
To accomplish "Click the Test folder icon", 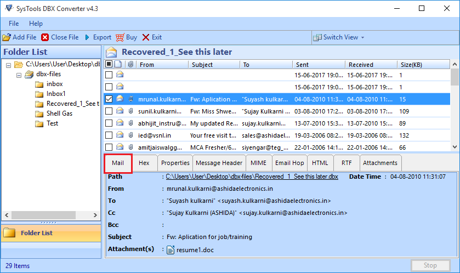I will tap(39, 124).
